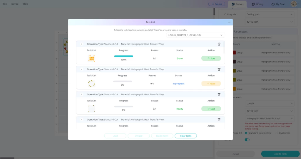Open the Device menu
The height and width of the screenshot is (159, 301).
click(15, 4)
